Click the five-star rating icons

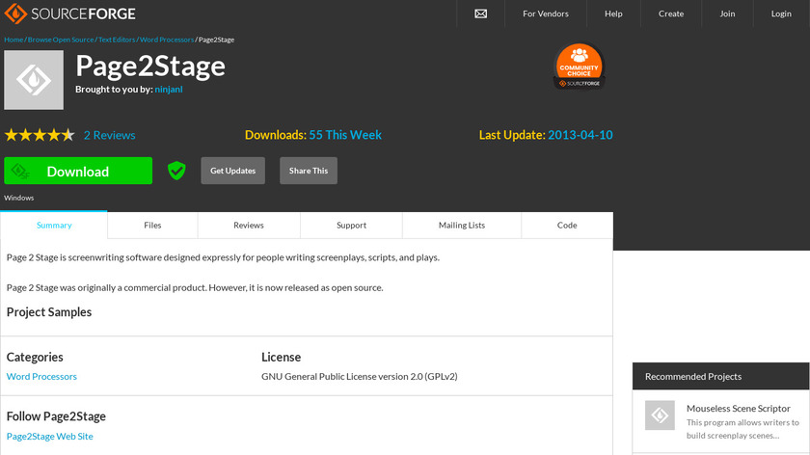[x=40, y=135]
